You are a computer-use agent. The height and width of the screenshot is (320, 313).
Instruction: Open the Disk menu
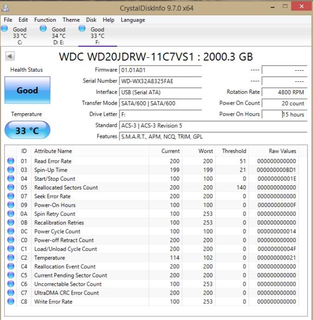pyautogui.click(x=91, y=20)
